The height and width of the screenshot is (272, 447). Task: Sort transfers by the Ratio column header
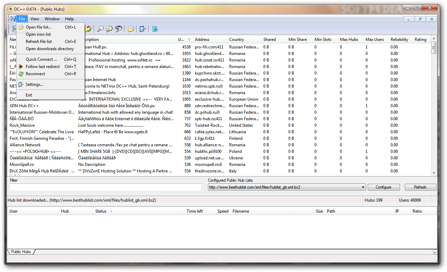[x=423, y=211]
